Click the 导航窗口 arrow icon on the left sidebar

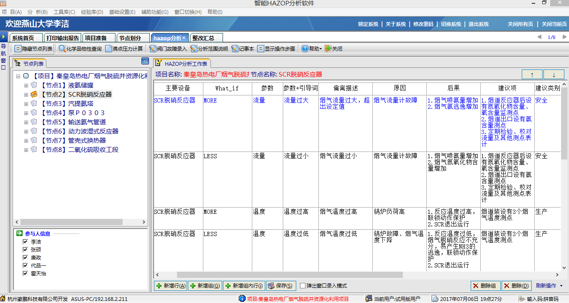3,37
